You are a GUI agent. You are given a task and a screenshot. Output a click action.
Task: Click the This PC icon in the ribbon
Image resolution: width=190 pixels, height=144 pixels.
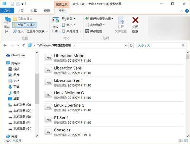pos(7,25)
